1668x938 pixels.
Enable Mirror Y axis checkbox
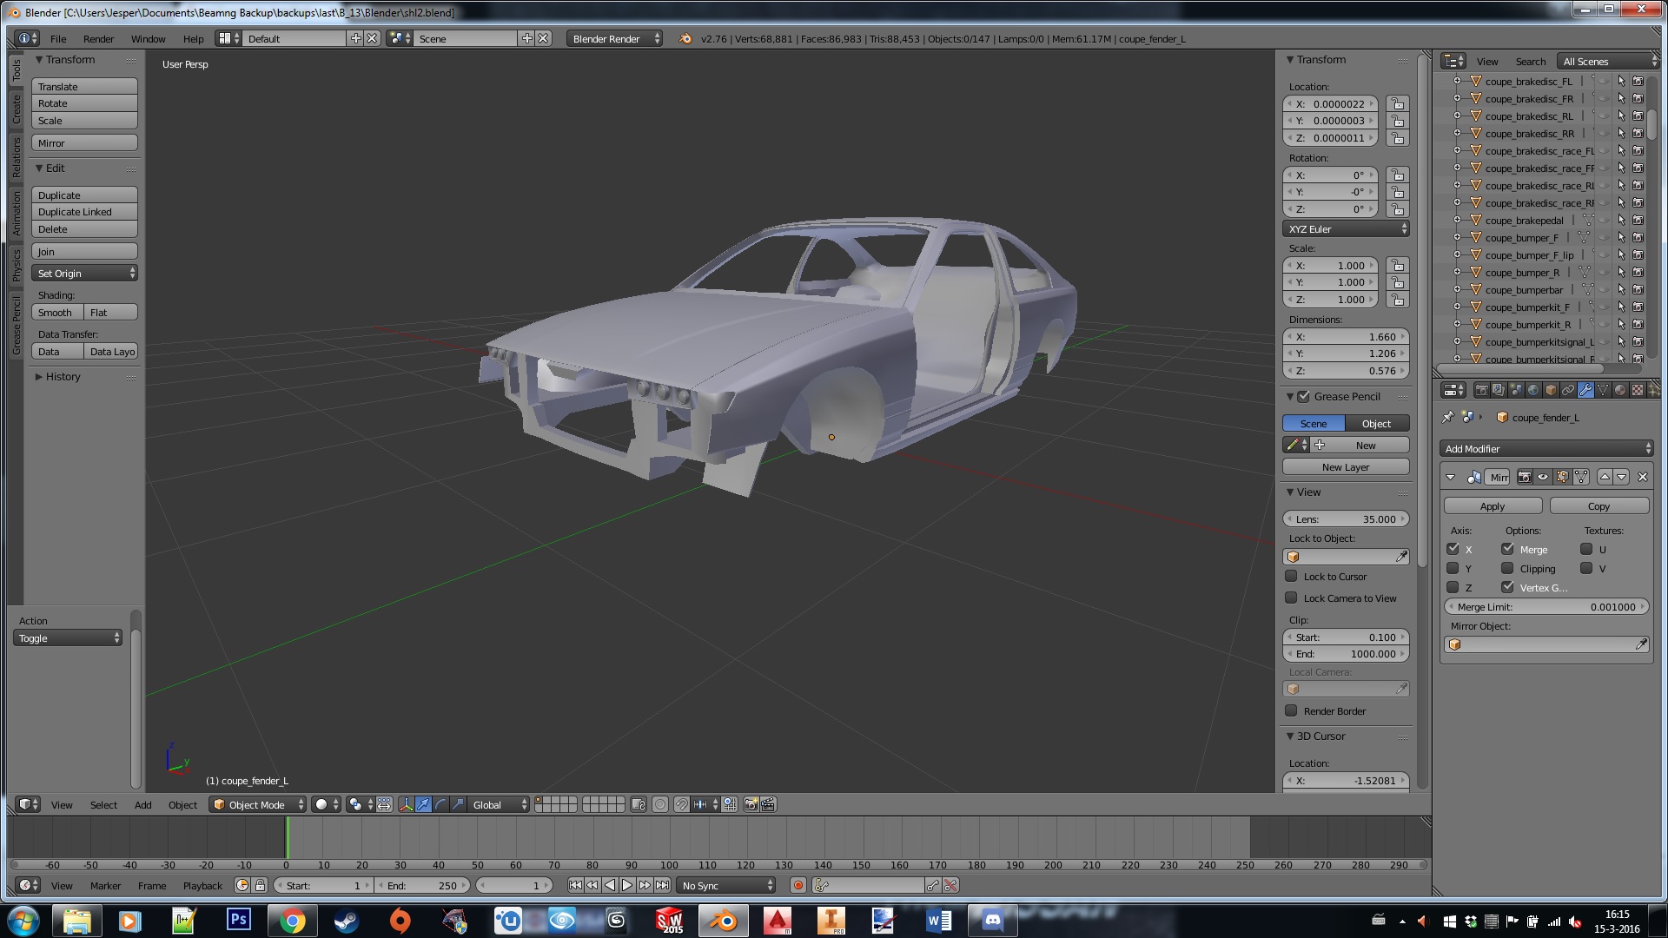(x=1453, y=568)
